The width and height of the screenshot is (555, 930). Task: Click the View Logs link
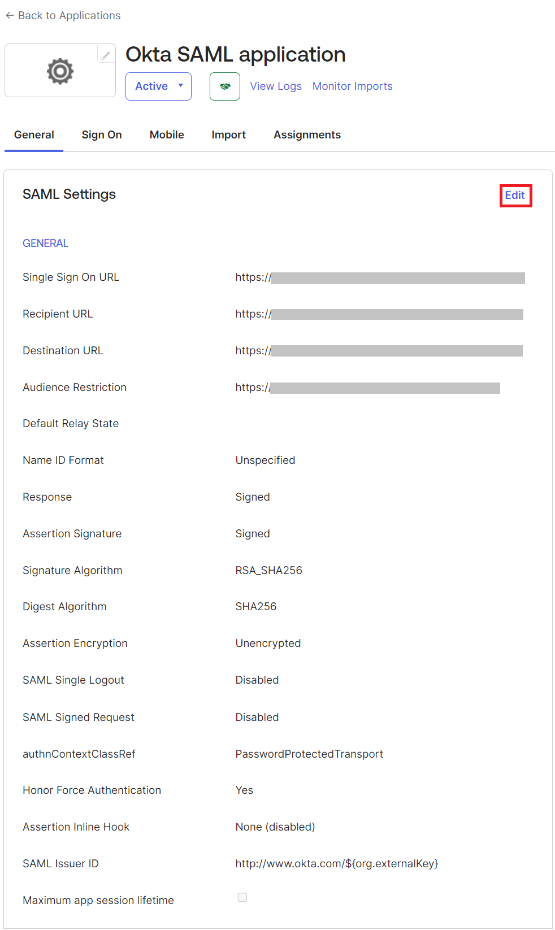(x=276, y=86)
